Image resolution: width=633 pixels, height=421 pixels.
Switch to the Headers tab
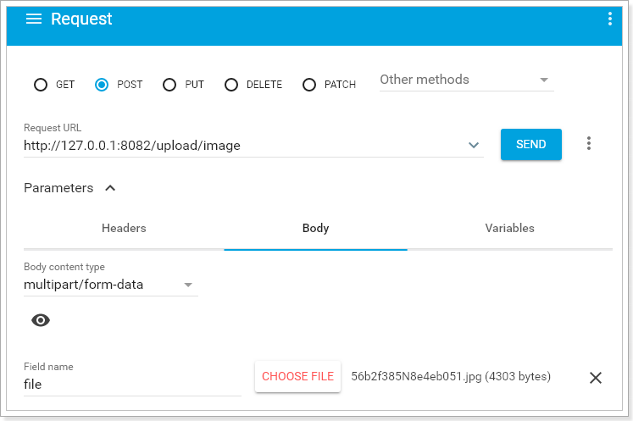click(124, 229)
